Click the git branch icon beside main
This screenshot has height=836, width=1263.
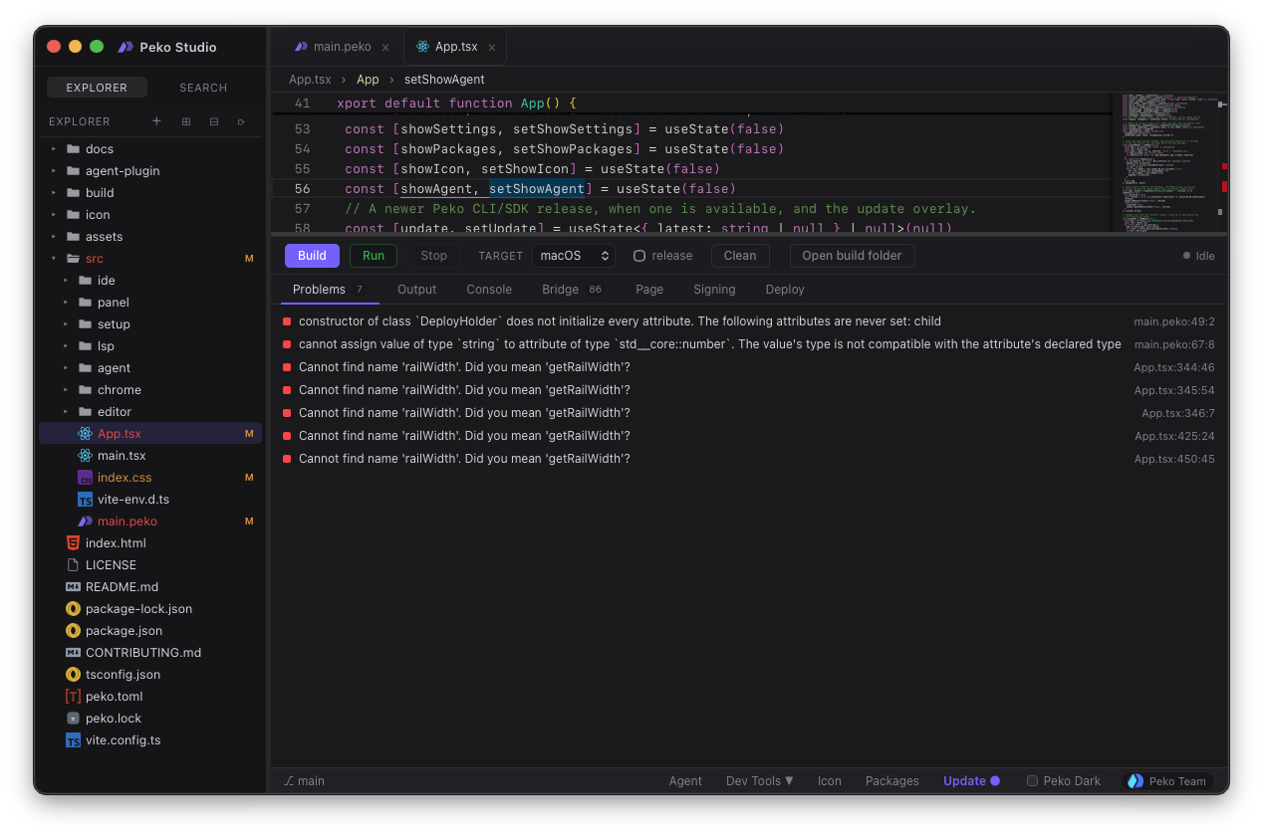point(289,781)
